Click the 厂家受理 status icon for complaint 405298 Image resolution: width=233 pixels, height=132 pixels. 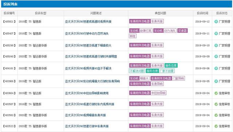coord(216,45)
